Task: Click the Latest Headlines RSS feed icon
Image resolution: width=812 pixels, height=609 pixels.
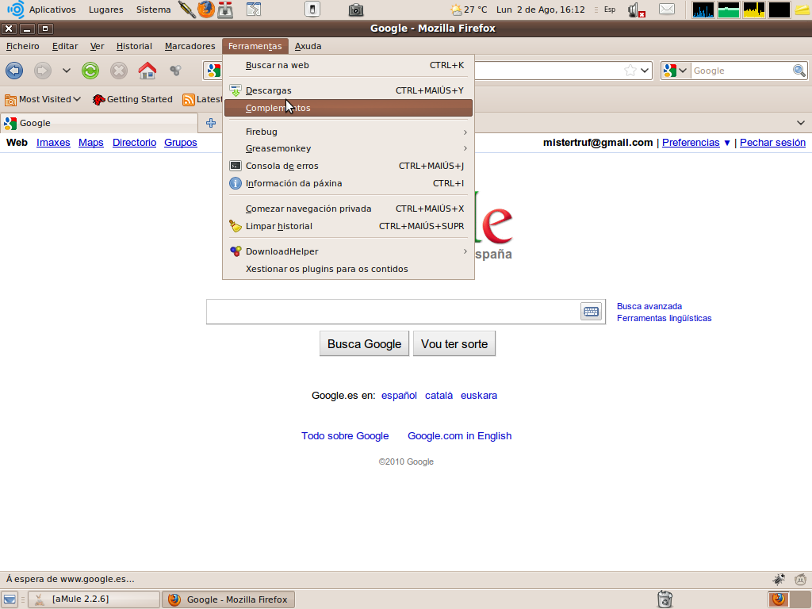Action: (x=189, y=99)
